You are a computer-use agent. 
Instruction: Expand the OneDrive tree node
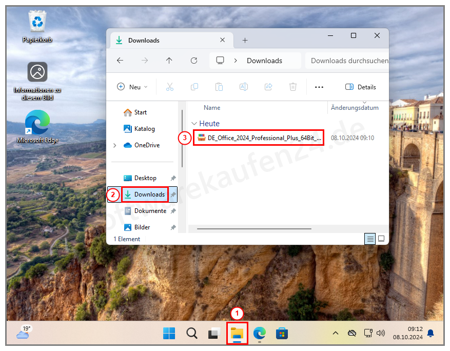(115, 145)
